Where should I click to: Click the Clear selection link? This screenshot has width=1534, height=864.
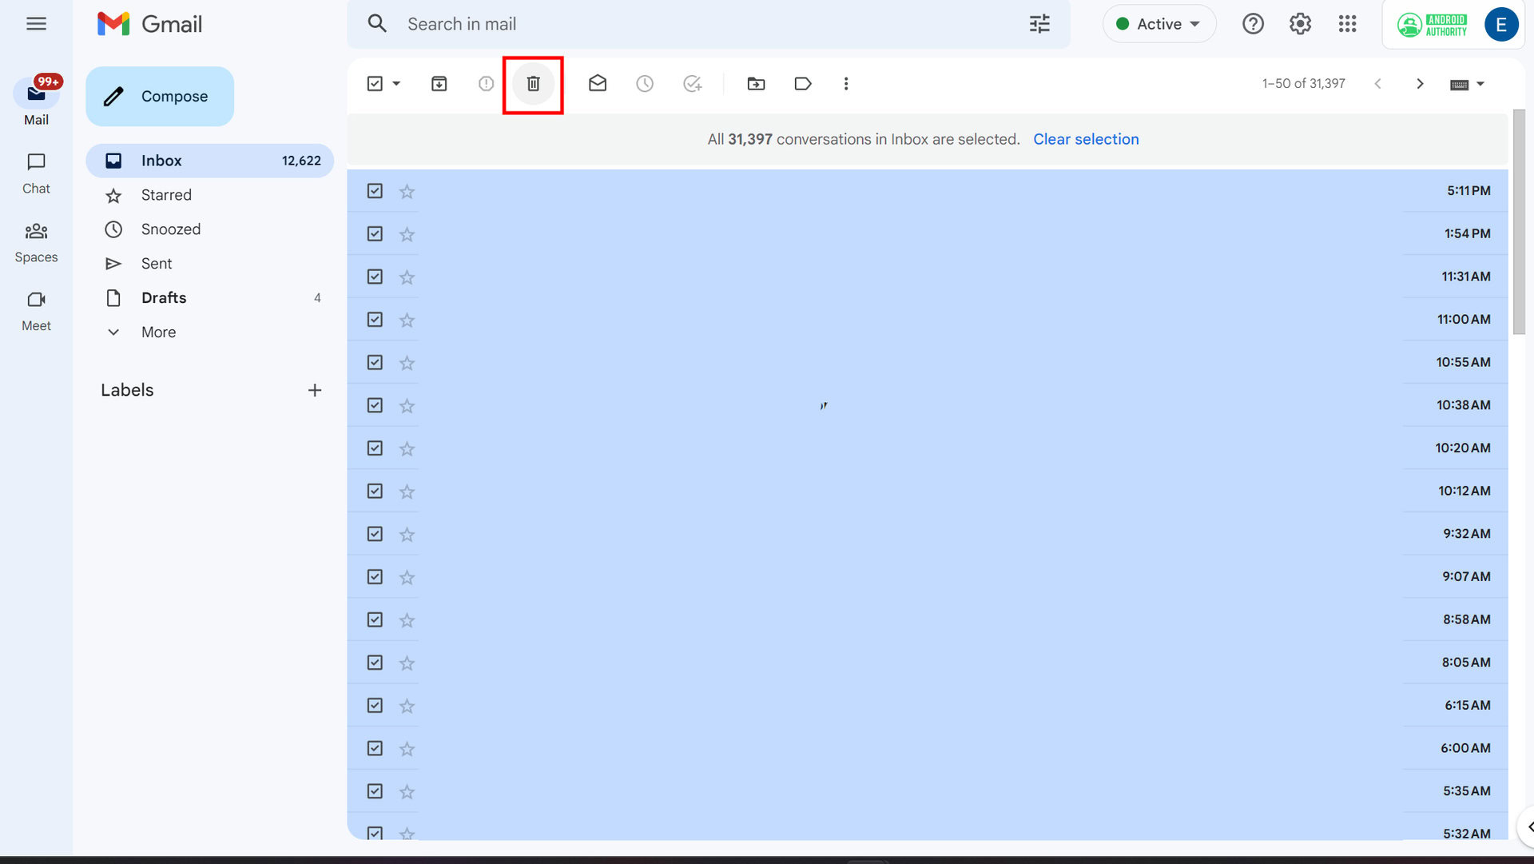click(1086, 139)
